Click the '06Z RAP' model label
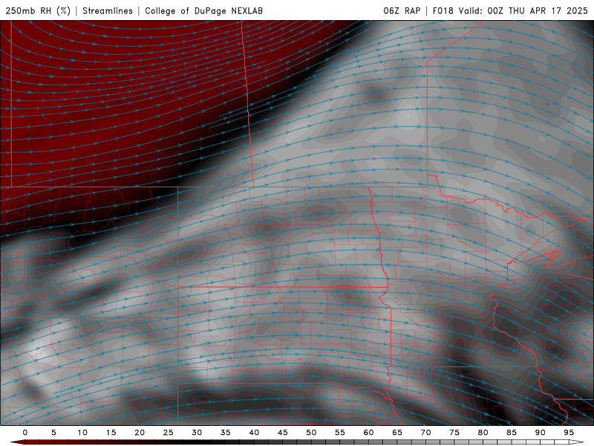Image resolution: width=594 pixels, height=446 pixels. [402, 10]
